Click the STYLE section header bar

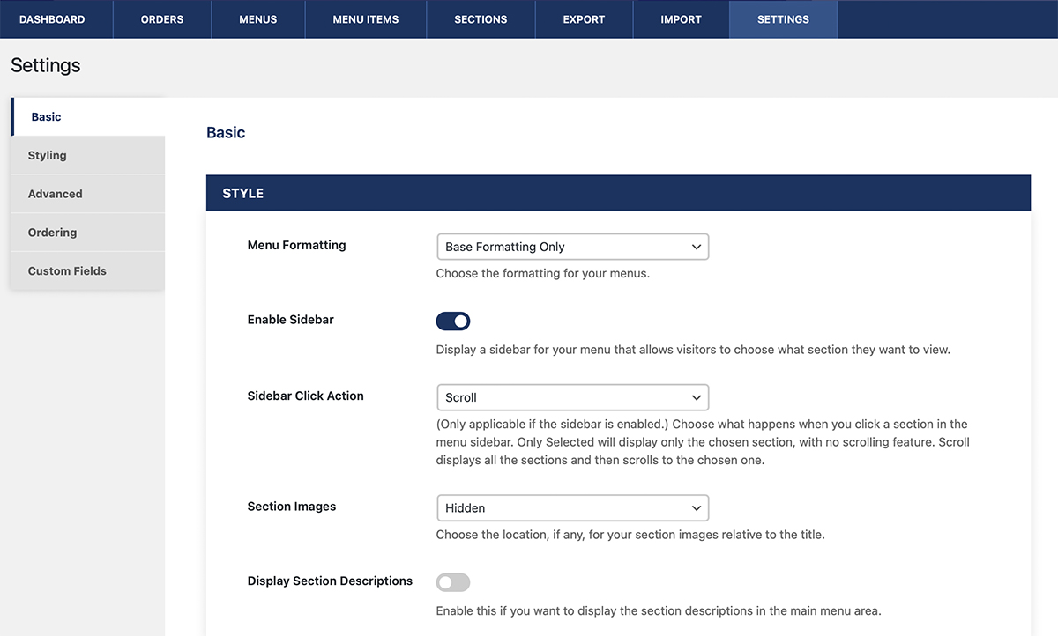(617, 193)
